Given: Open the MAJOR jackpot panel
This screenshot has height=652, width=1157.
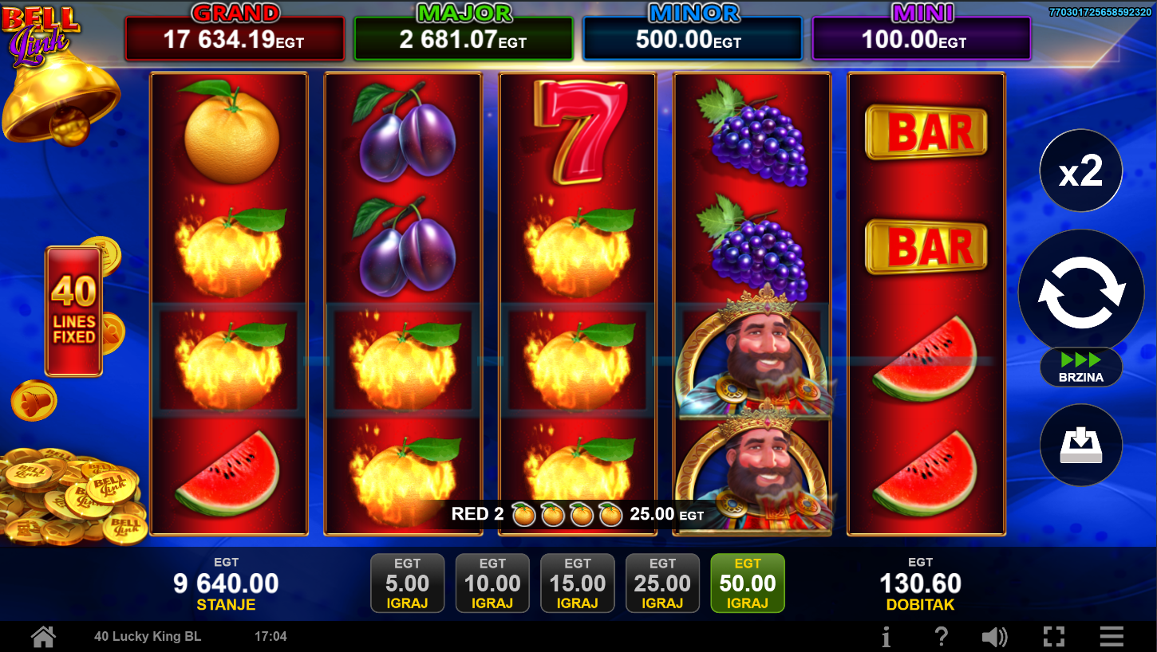Looking at the screenshot, I should point(463,33).
